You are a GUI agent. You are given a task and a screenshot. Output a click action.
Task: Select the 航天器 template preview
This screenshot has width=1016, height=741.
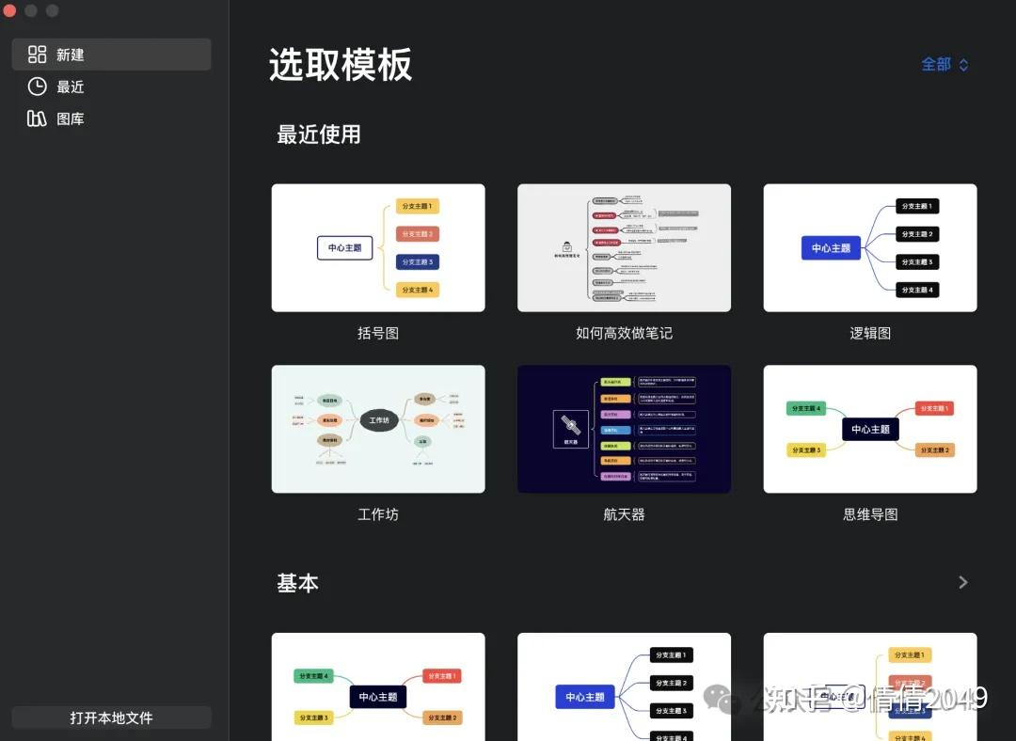click(x=624, y=429)
